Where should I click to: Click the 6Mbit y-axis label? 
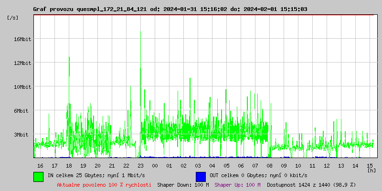click(x=22, y=111)
